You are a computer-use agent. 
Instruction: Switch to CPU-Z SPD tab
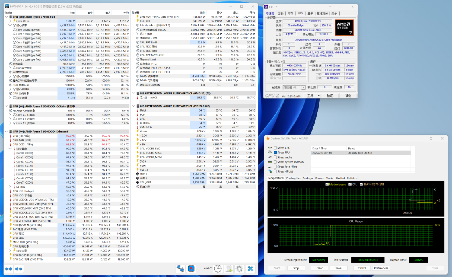point(300,14)
